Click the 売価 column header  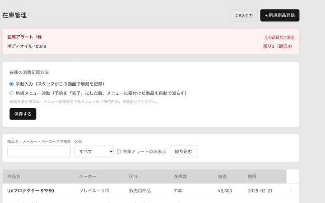pos(222,176)
